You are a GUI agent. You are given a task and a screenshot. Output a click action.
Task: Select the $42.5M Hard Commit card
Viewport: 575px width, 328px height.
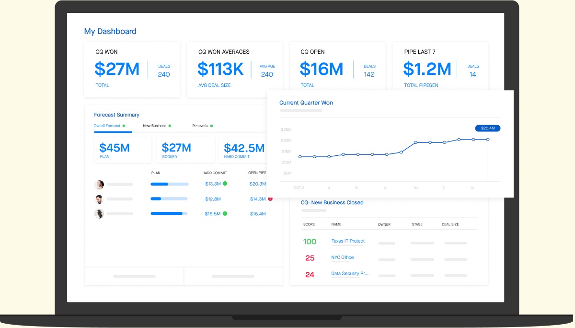pyautogui.click(x=243, y=150)
